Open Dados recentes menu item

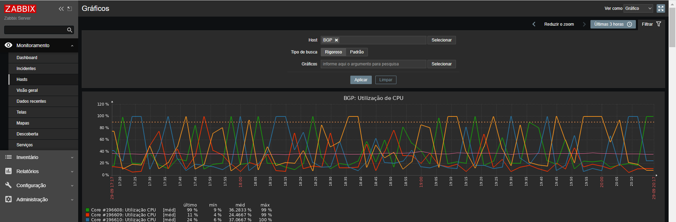coord(31,101)
